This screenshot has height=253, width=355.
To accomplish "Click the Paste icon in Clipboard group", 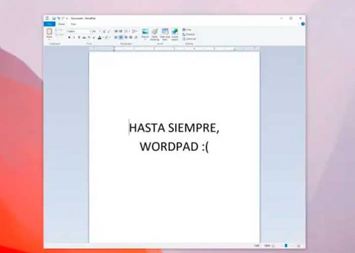I will pos(49,32).
